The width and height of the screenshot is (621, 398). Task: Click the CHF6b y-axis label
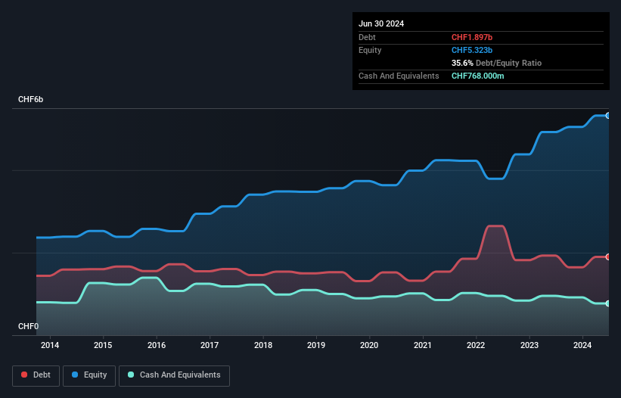(30, 99)
